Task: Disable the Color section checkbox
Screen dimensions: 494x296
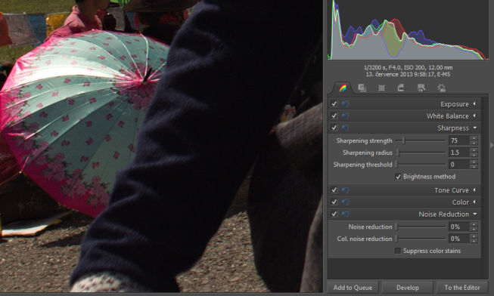Action: (x=334, y=202)
